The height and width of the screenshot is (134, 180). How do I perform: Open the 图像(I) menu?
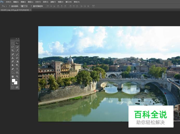coord(23,2)
